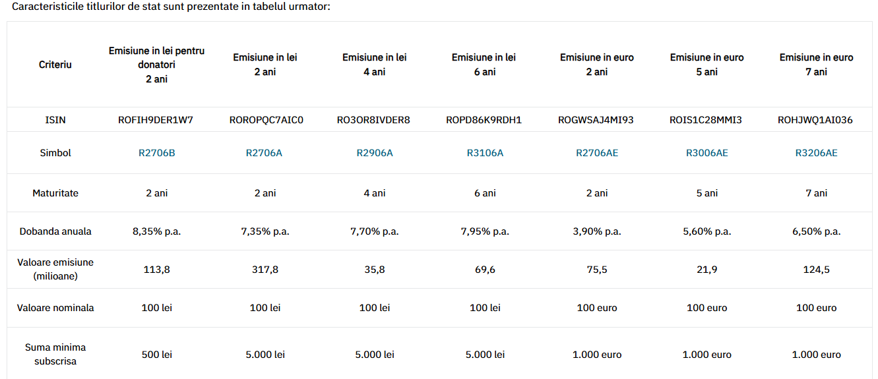
Task: Click the Emisiune in lei pentru donatori header
Action: pos(157,65)
